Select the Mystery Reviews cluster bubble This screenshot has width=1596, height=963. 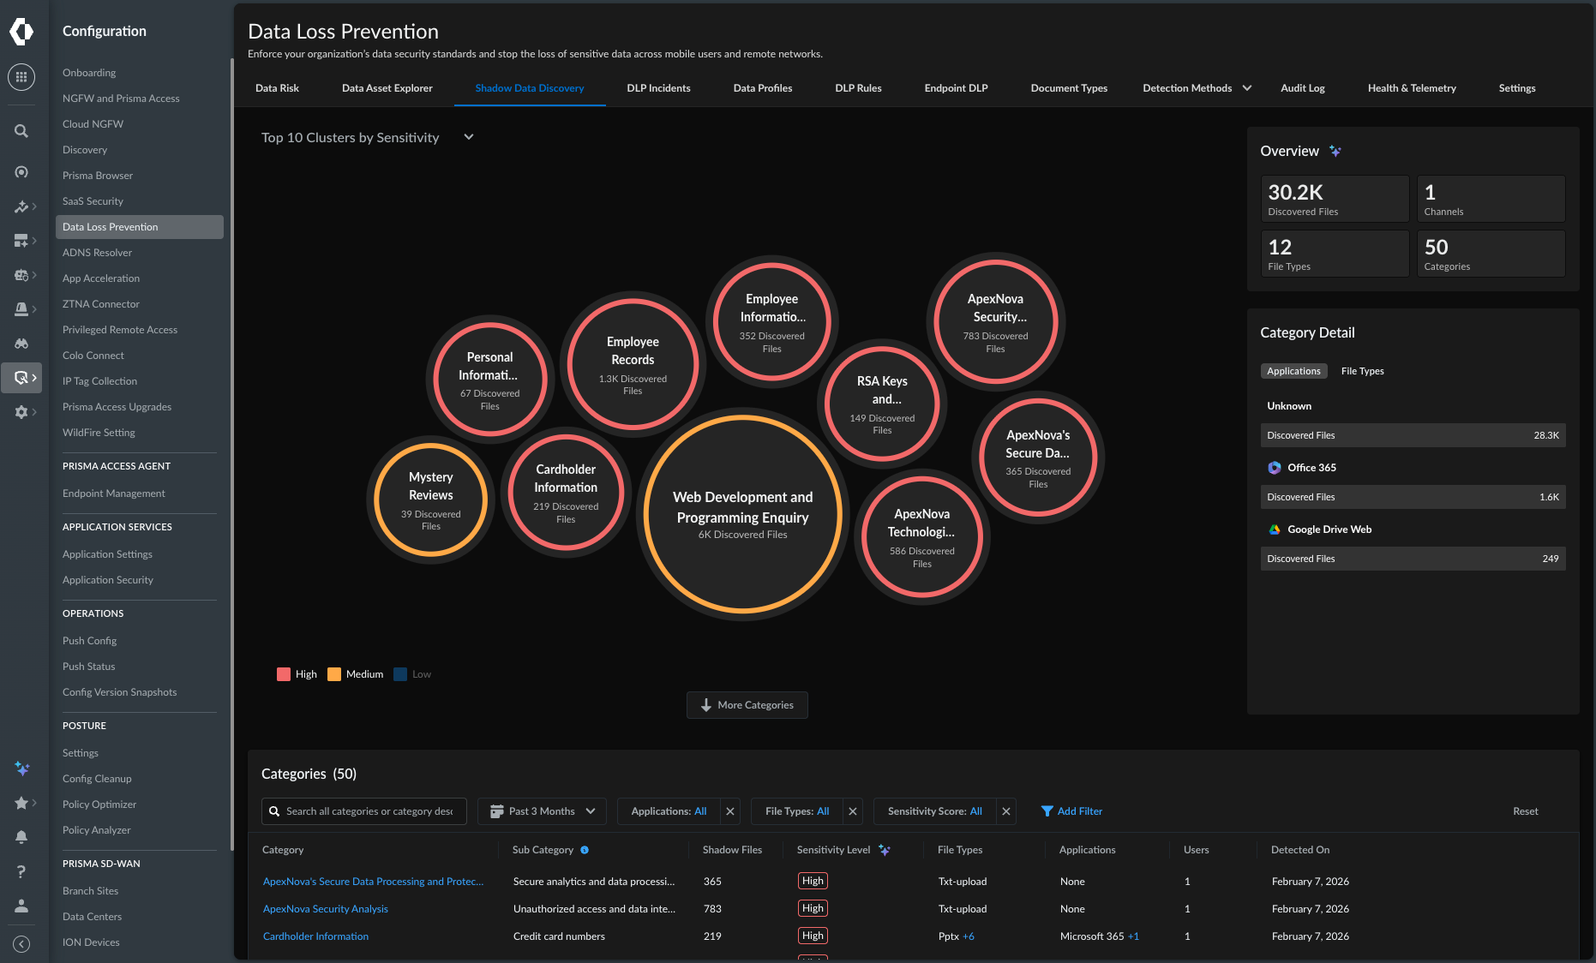(x=431, y=499)
